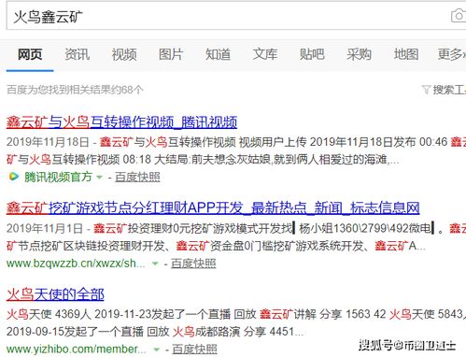Go to the 文库 tab
The image size is (466, 357).
[x=265, y=54]
